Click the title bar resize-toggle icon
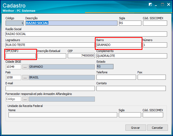The image size is (173, 136). [150, 5]
